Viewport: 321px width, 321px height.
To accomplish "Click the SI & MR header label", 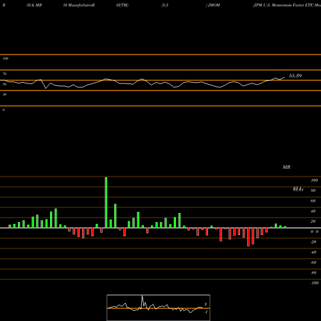I will (x=34, y=5).
